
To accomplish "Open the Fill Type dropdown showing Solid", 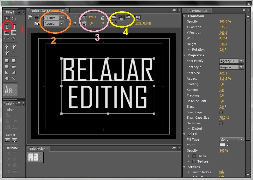I will [x=231, y=139].
